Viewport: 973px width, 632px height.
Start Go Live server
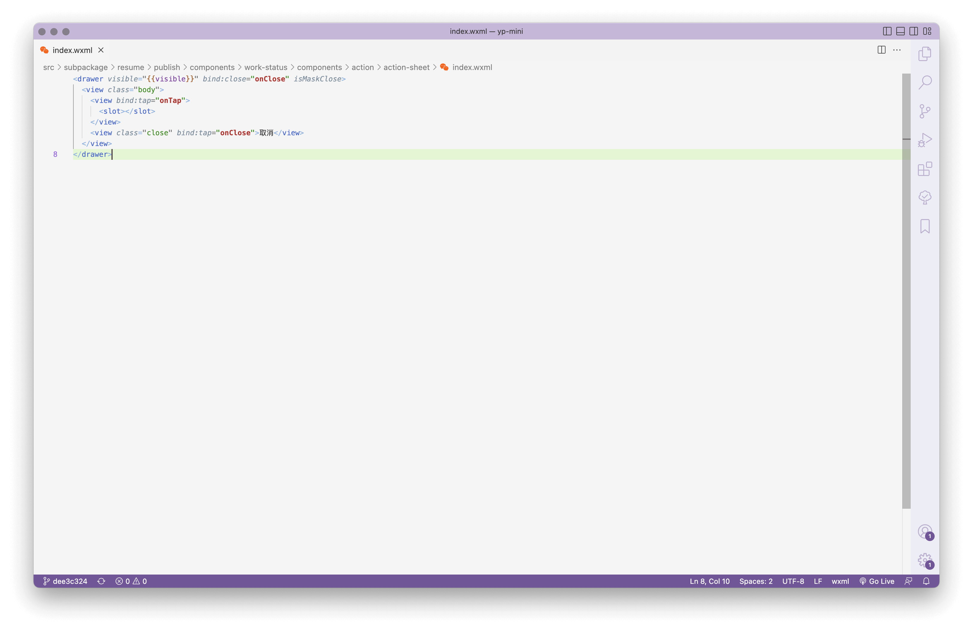(877, 581)
